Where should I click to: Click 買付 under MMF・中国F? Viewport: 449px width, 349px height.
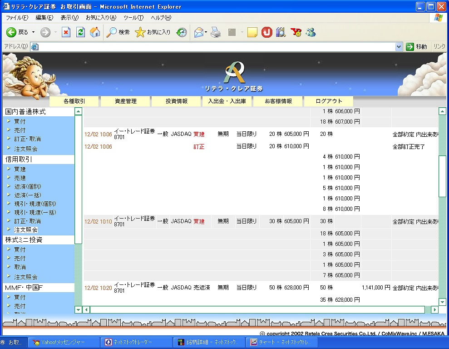(x=20, y=298)
